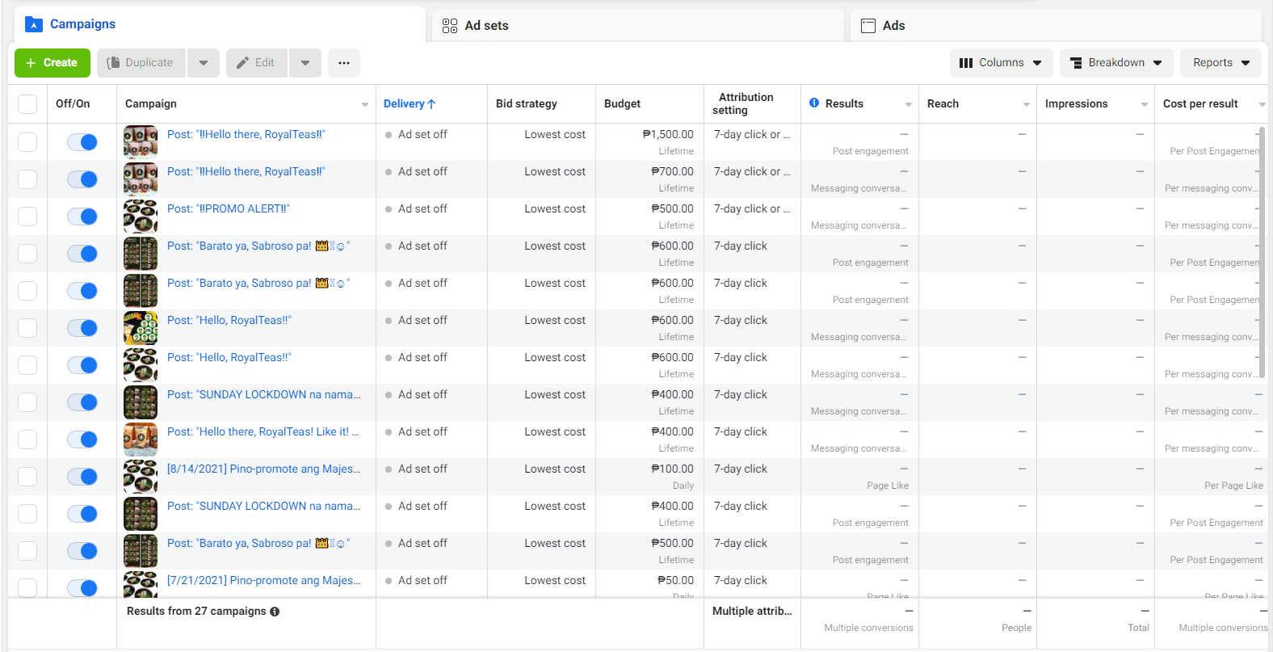Image resolution: width=1273 pixels, height=652 pixels.
Task: Click the Campaigns folder icon
Action: point(34,24)
